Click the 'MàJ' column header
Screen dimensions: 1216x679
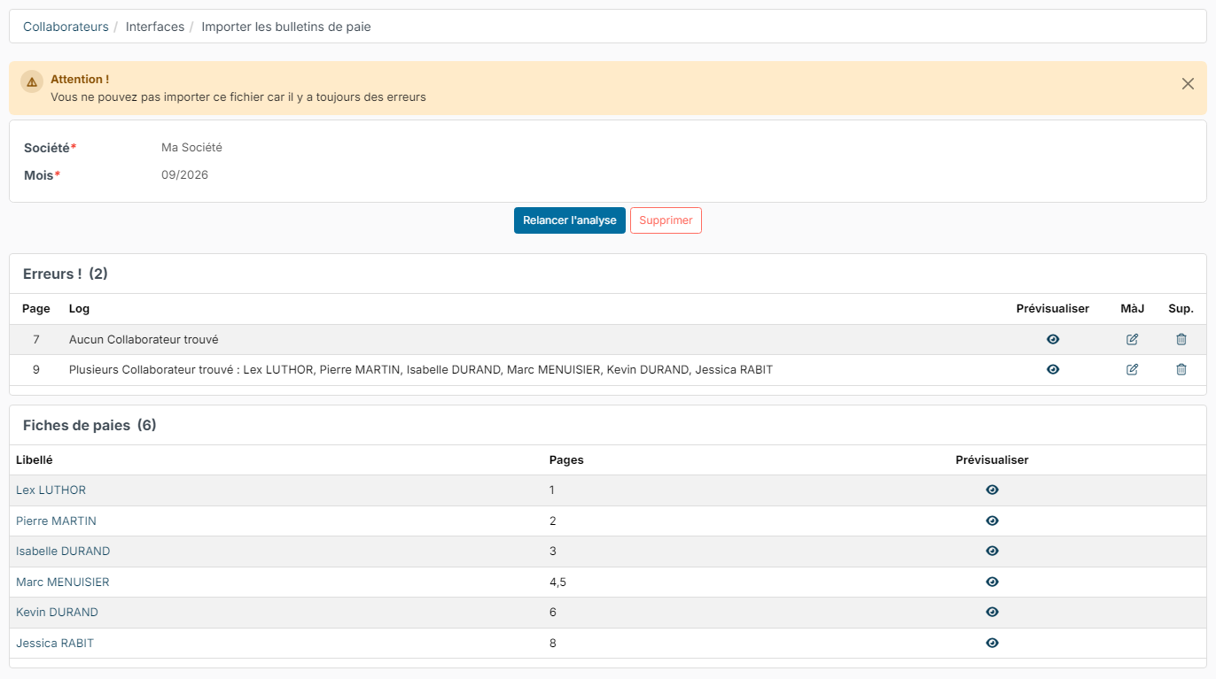pyautogui.click(x=1133, y=309)
